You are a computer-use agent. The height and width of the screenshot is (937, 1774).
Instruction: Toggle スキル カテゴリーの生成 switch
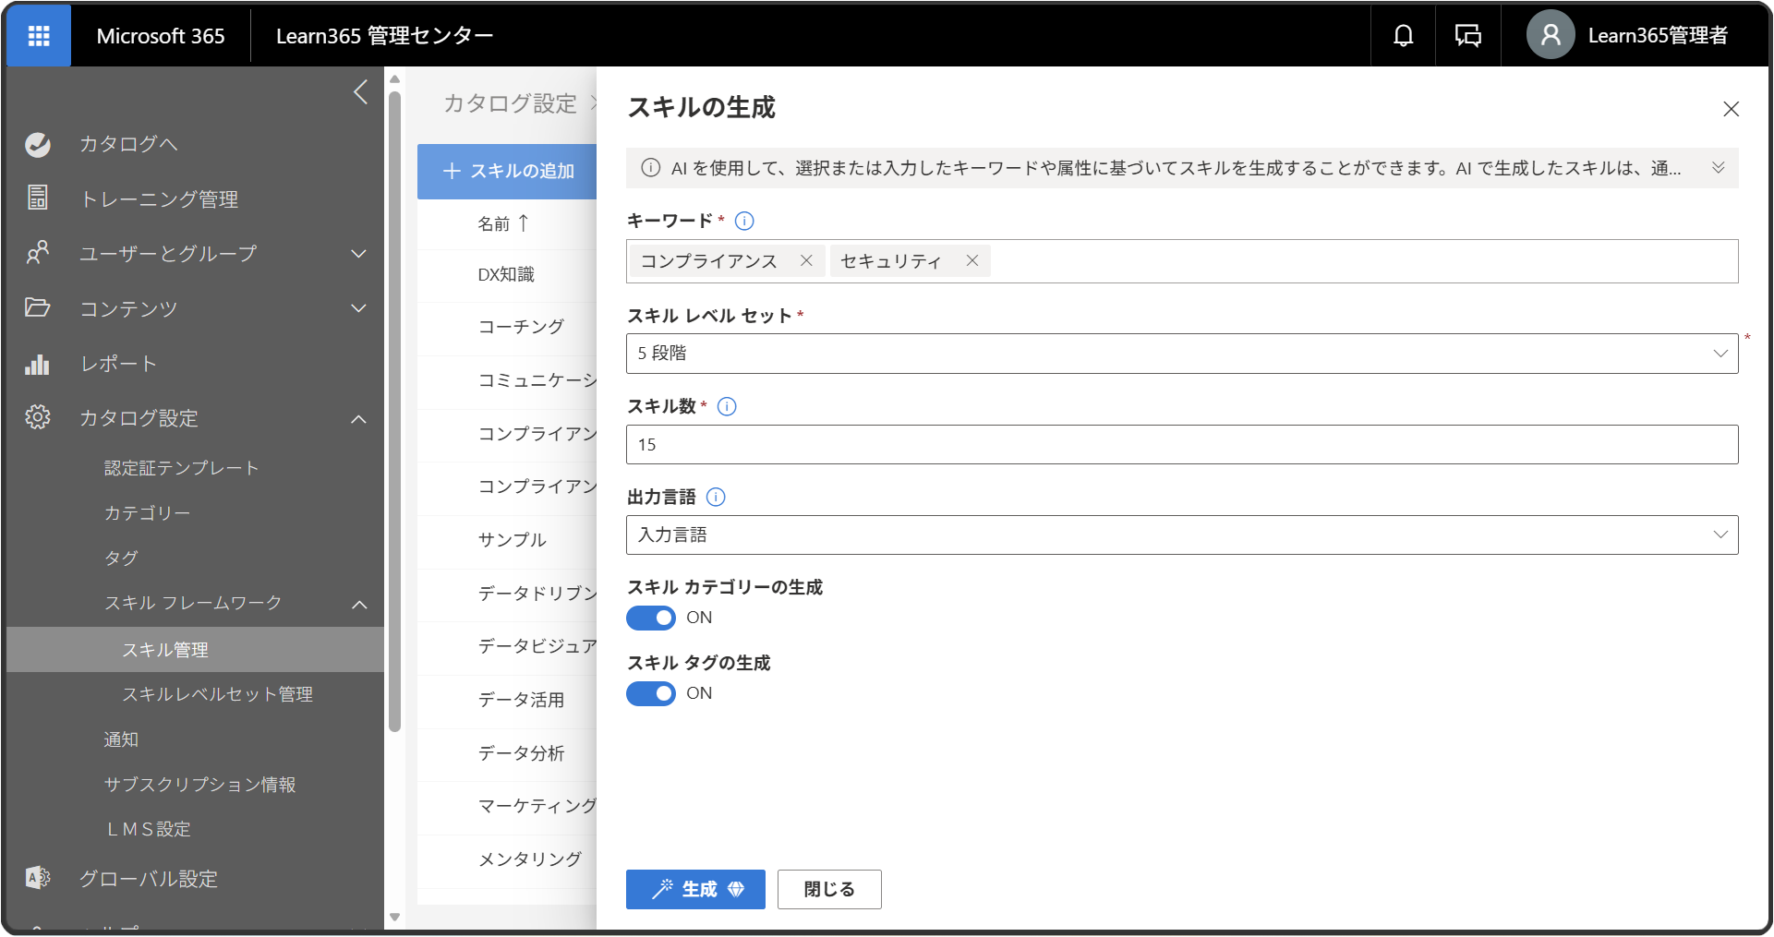coord(651,618)
